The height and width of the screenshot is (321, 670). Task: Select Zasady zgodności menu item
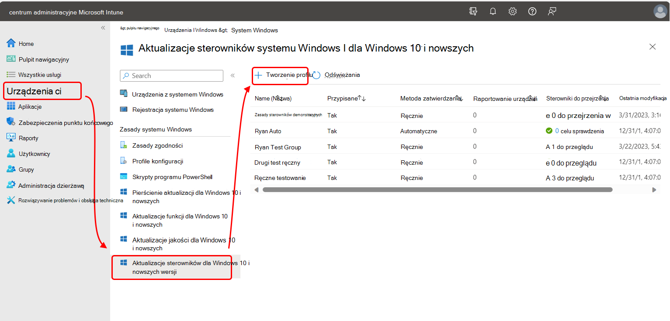157,145
